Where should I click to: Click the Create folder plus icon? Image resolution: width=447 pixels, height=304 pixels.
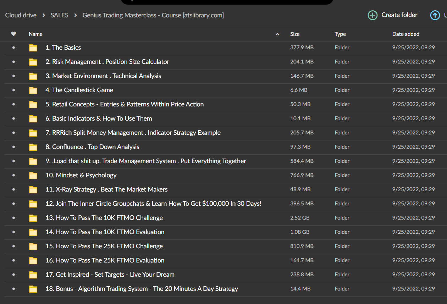372,15
